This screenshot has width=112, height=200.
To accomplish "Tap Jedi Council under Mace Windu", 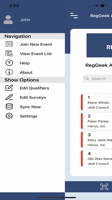I will tap(98, 107).
